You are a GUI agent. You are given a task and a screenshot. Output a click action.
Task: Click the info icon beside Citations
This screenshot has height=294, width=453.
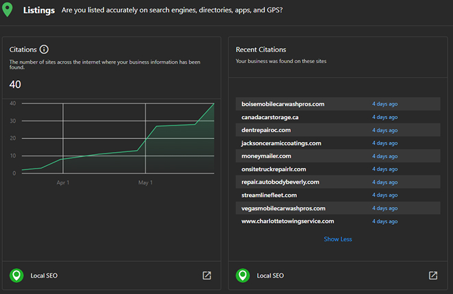pos(45,49)
